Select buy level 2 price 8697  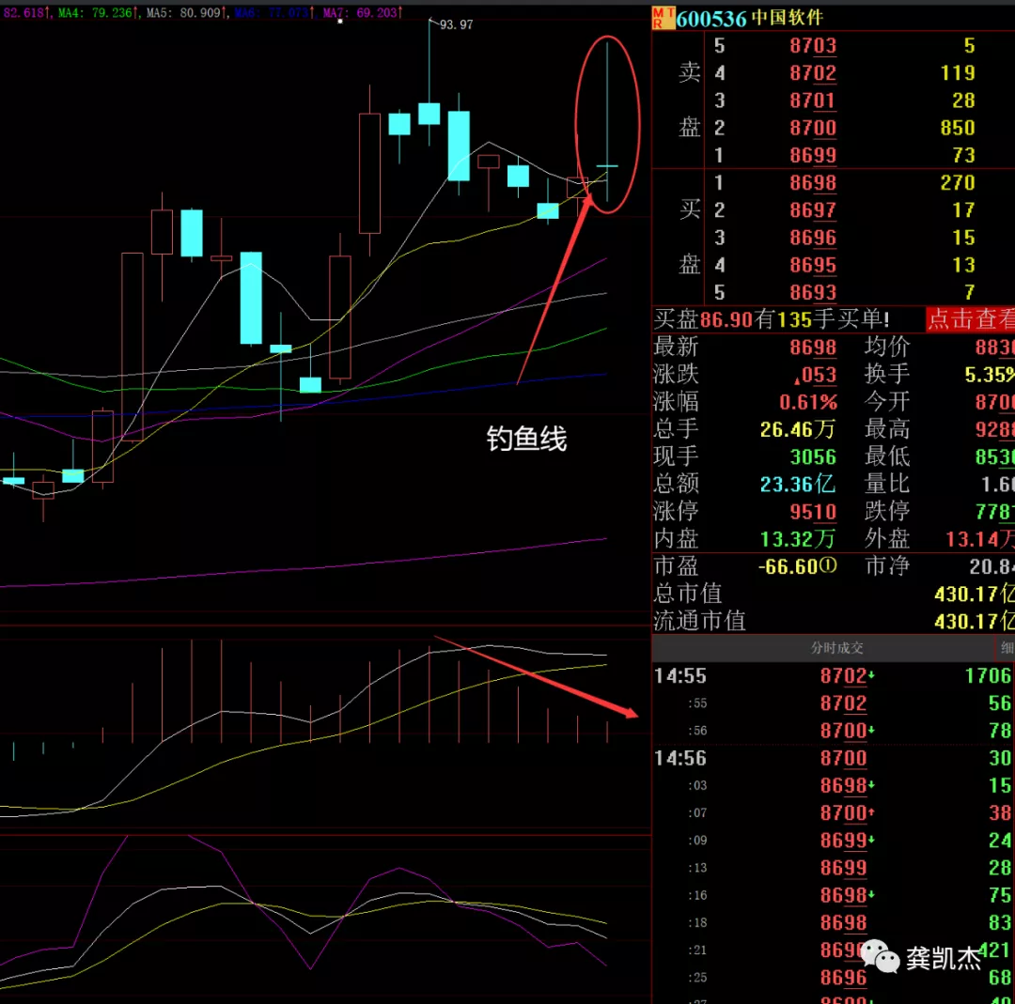[x=813, y=210]
